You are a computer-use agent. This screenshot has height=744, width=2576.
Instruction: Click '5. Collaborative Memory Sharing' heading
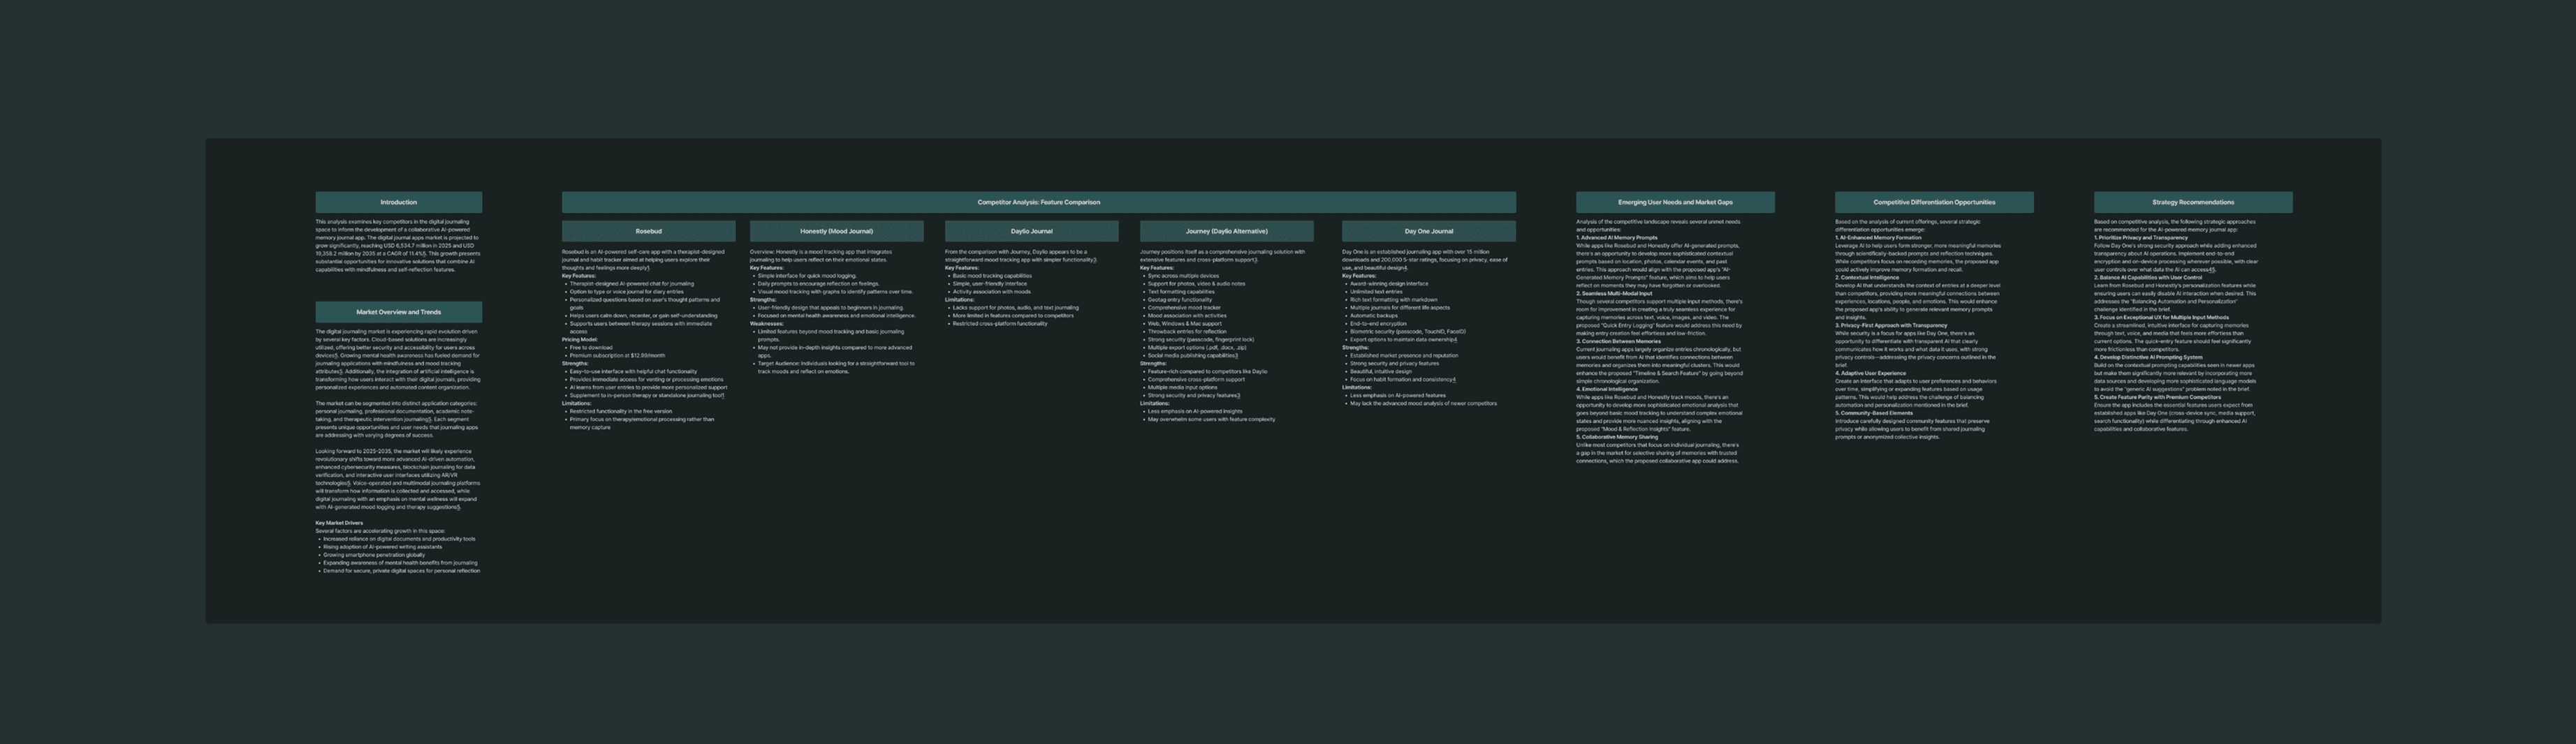(x=1617, y=438)
